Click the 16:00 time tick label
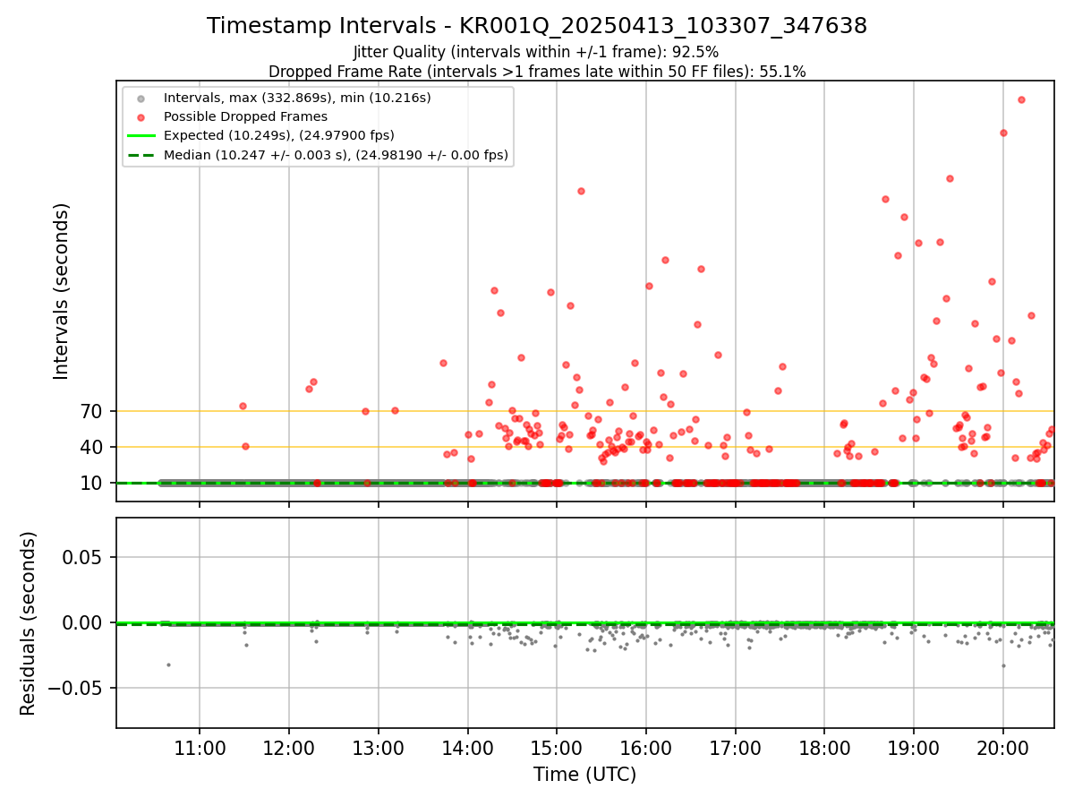This screenshot has height=806, width=1074. click(x=646, y=748)
